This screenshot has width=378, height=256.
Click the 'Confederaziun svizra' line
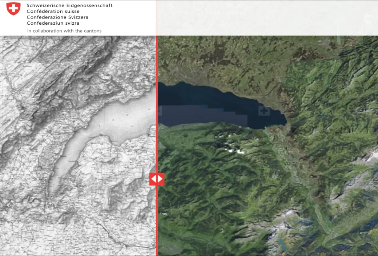(x=53, y=23)
